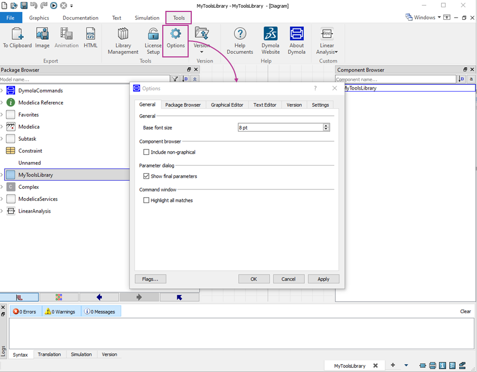Click the help question mark in Options dialog
The height and width of the screenshot is (372, 477).
[315, 88]
